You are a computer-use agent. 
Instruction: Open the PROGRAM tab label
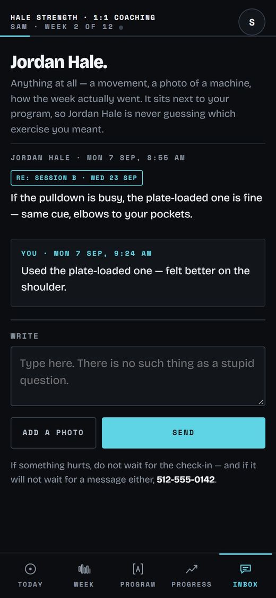point(138,584)
